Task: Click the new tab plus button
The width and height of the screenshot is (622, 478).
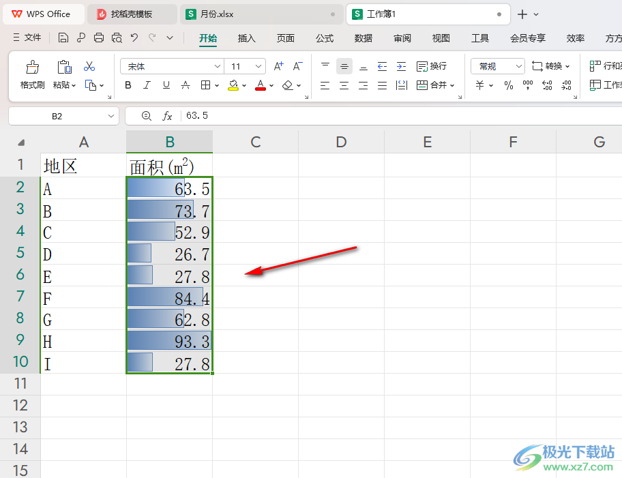Action: pyautogui.click(x=522, y=14)
